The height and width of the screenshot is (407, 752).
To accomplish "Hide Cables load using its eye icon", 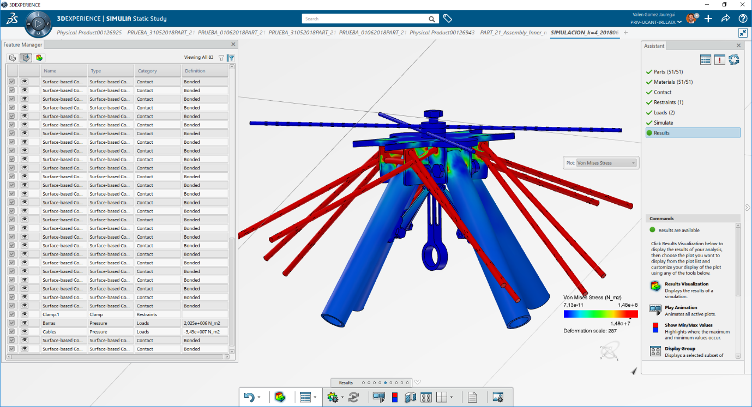I will (x=25, y=332).
